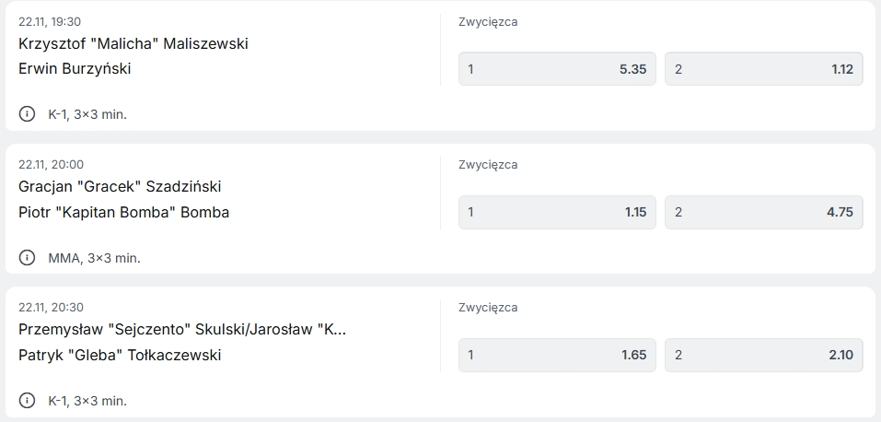Open Krzysztof "Malicha" Maliszewski fighter name

pos(133,43)
